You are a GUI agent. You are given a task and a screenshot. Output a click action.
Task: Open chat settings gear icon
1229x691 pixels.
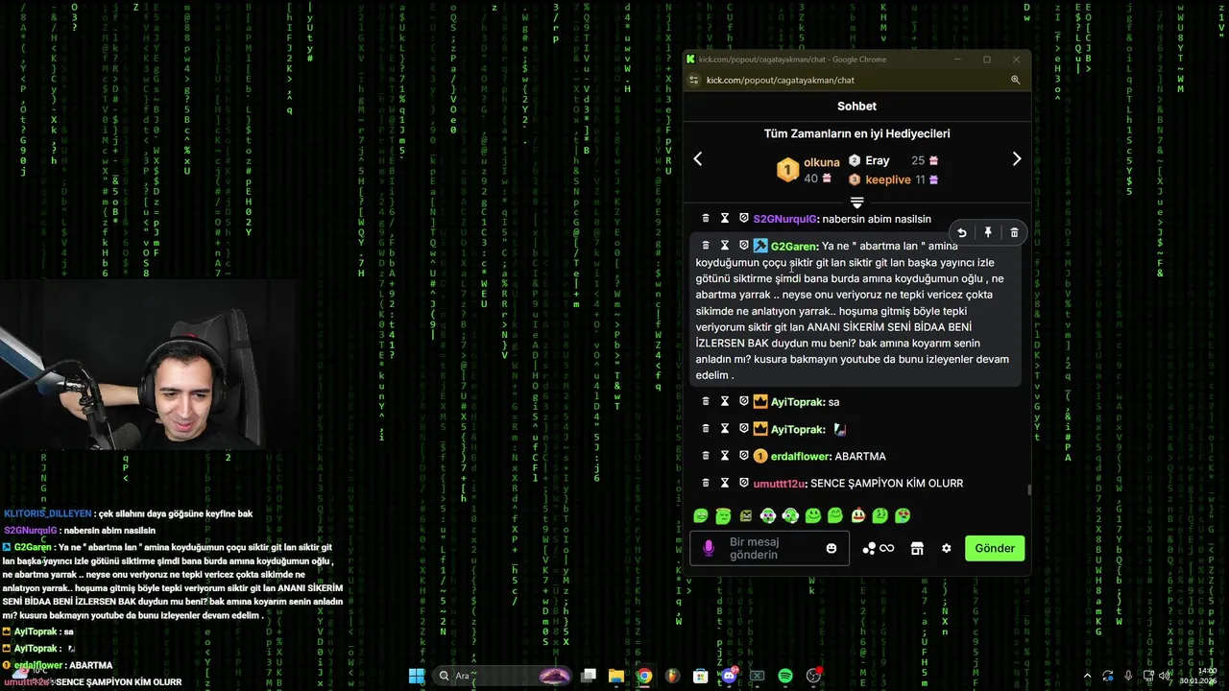(947, 548)
